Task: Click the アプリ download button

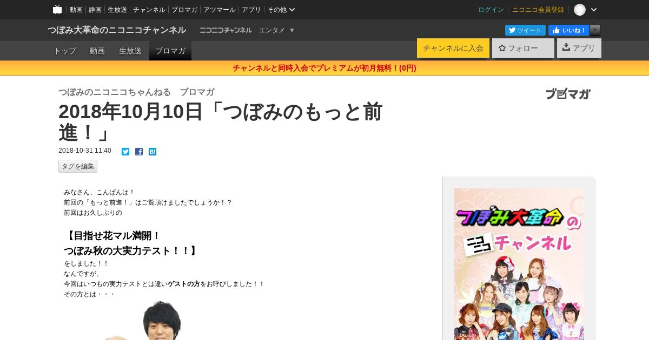Action: [579, 48]
